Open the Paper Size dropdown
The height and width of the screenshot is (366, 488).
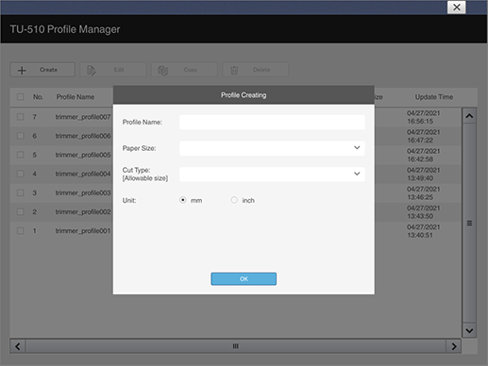tap(272, 148)
